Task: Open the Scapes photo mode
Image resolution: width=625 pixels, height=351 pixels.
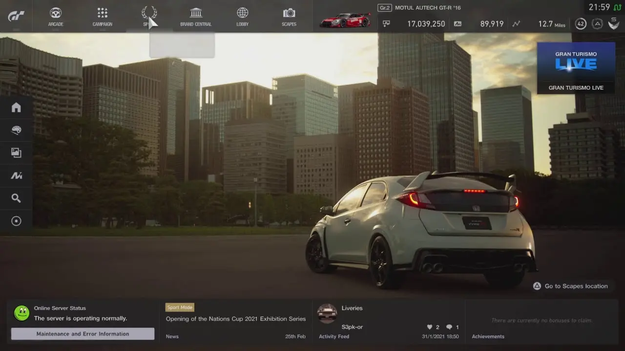Action: (x=289, y=17)
